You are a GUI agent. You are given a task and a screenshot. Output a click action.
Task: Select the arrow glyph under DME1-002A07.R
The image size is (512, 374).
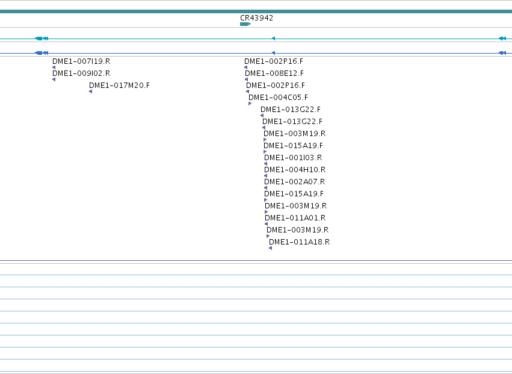(x=265, y=189)
